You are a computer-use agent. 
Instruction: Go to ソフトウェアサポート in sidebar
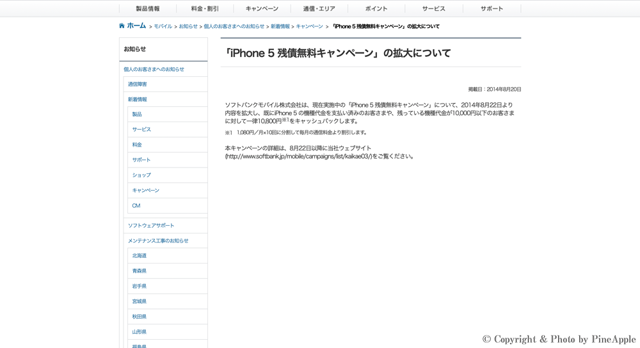point(151,226)
